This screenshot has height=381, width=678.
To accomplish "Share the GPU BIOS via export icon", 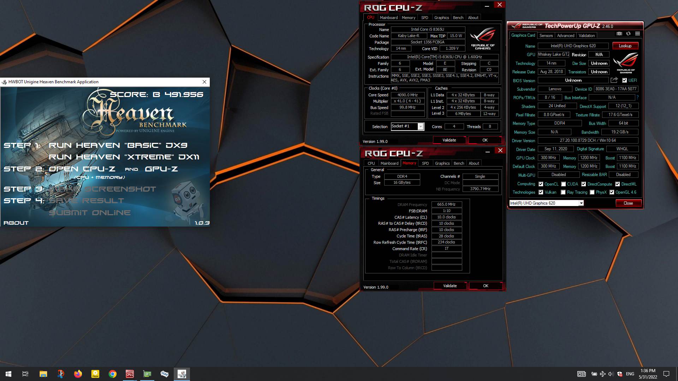I will [x=614, y=80].
